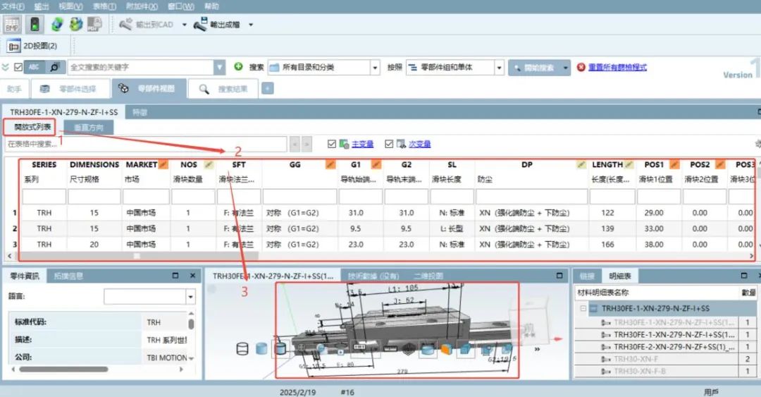The height and width of the screenshot is (397, 761).
Task: Open the 语言 language dropdown
Action: click(191, 296)
